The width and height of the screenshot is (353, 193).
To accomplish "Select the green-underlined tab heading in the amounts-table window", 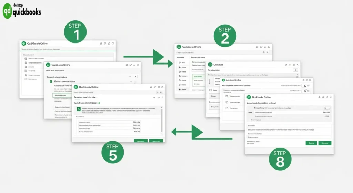I will pos(85,97).
